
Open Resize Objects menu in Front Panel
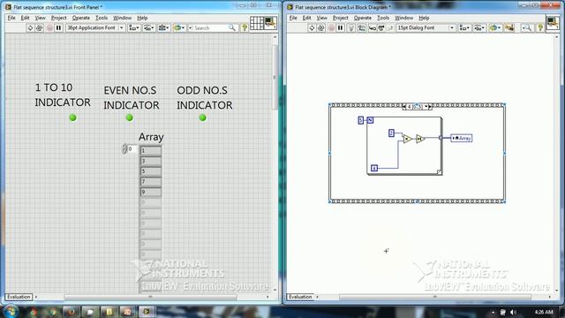click(163, 27)
